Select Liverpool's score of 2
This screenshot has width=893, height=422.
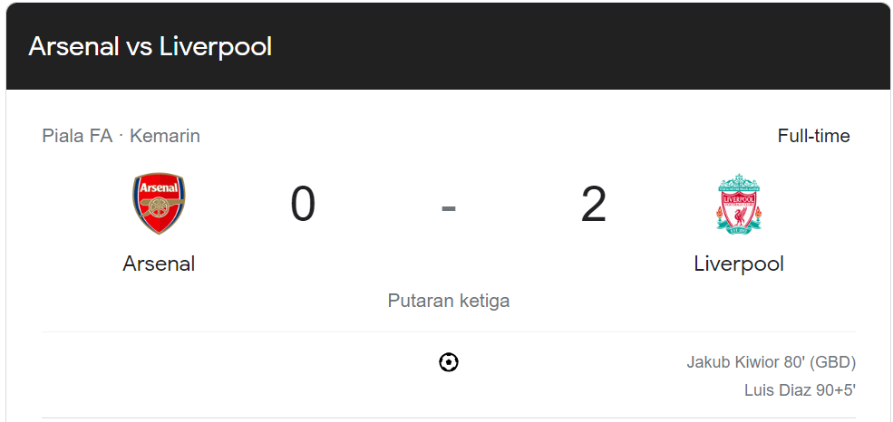pyautogui.click(x=594, y=205)
